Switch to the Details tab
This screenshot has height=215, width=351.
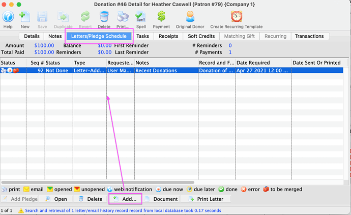pos(32,36)
